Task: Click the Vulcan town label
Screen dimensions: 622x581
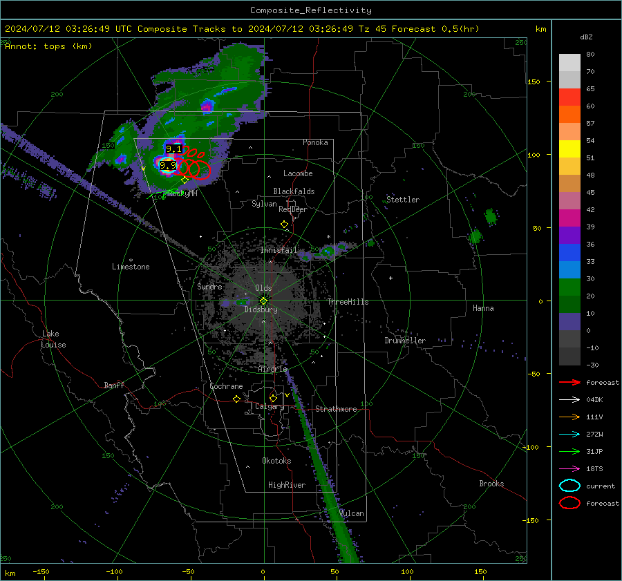Action: click(x=352, y=513)
